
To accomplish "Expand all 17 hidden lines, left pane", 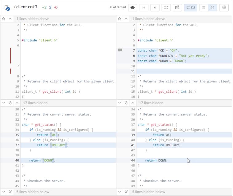I will point(10,103).
